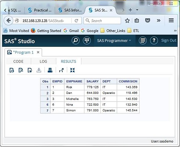Open the SAS Programmer perspective dropdown
The width and height of the screenshot is (180, 147).
coord(114,41)
